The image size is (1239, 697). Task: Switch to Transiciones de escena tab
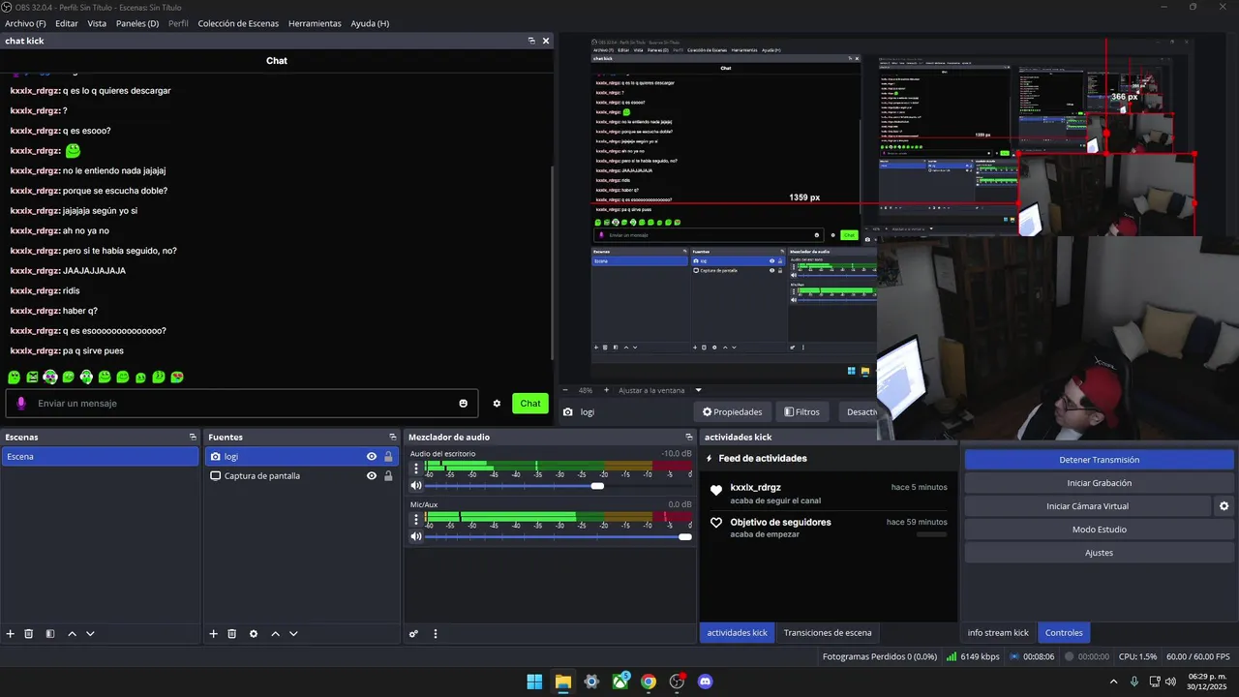(828, 633)
